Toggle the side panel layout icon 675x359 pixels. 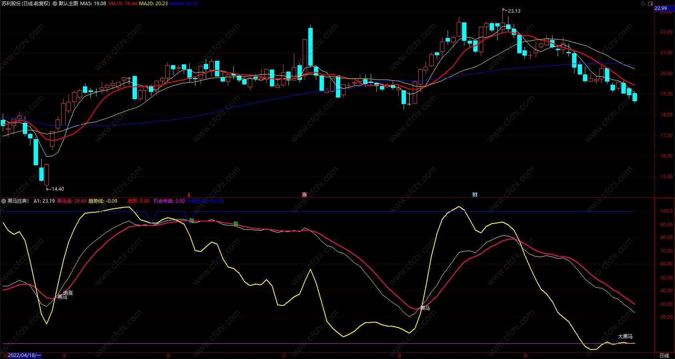(x=650, y=4)
